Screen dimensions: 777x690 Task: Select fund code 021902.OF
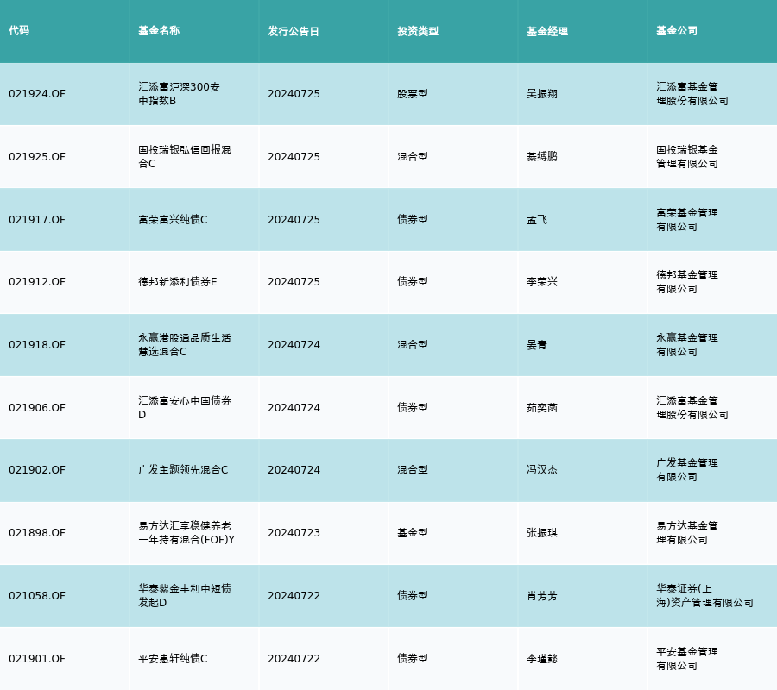(36, 470)
